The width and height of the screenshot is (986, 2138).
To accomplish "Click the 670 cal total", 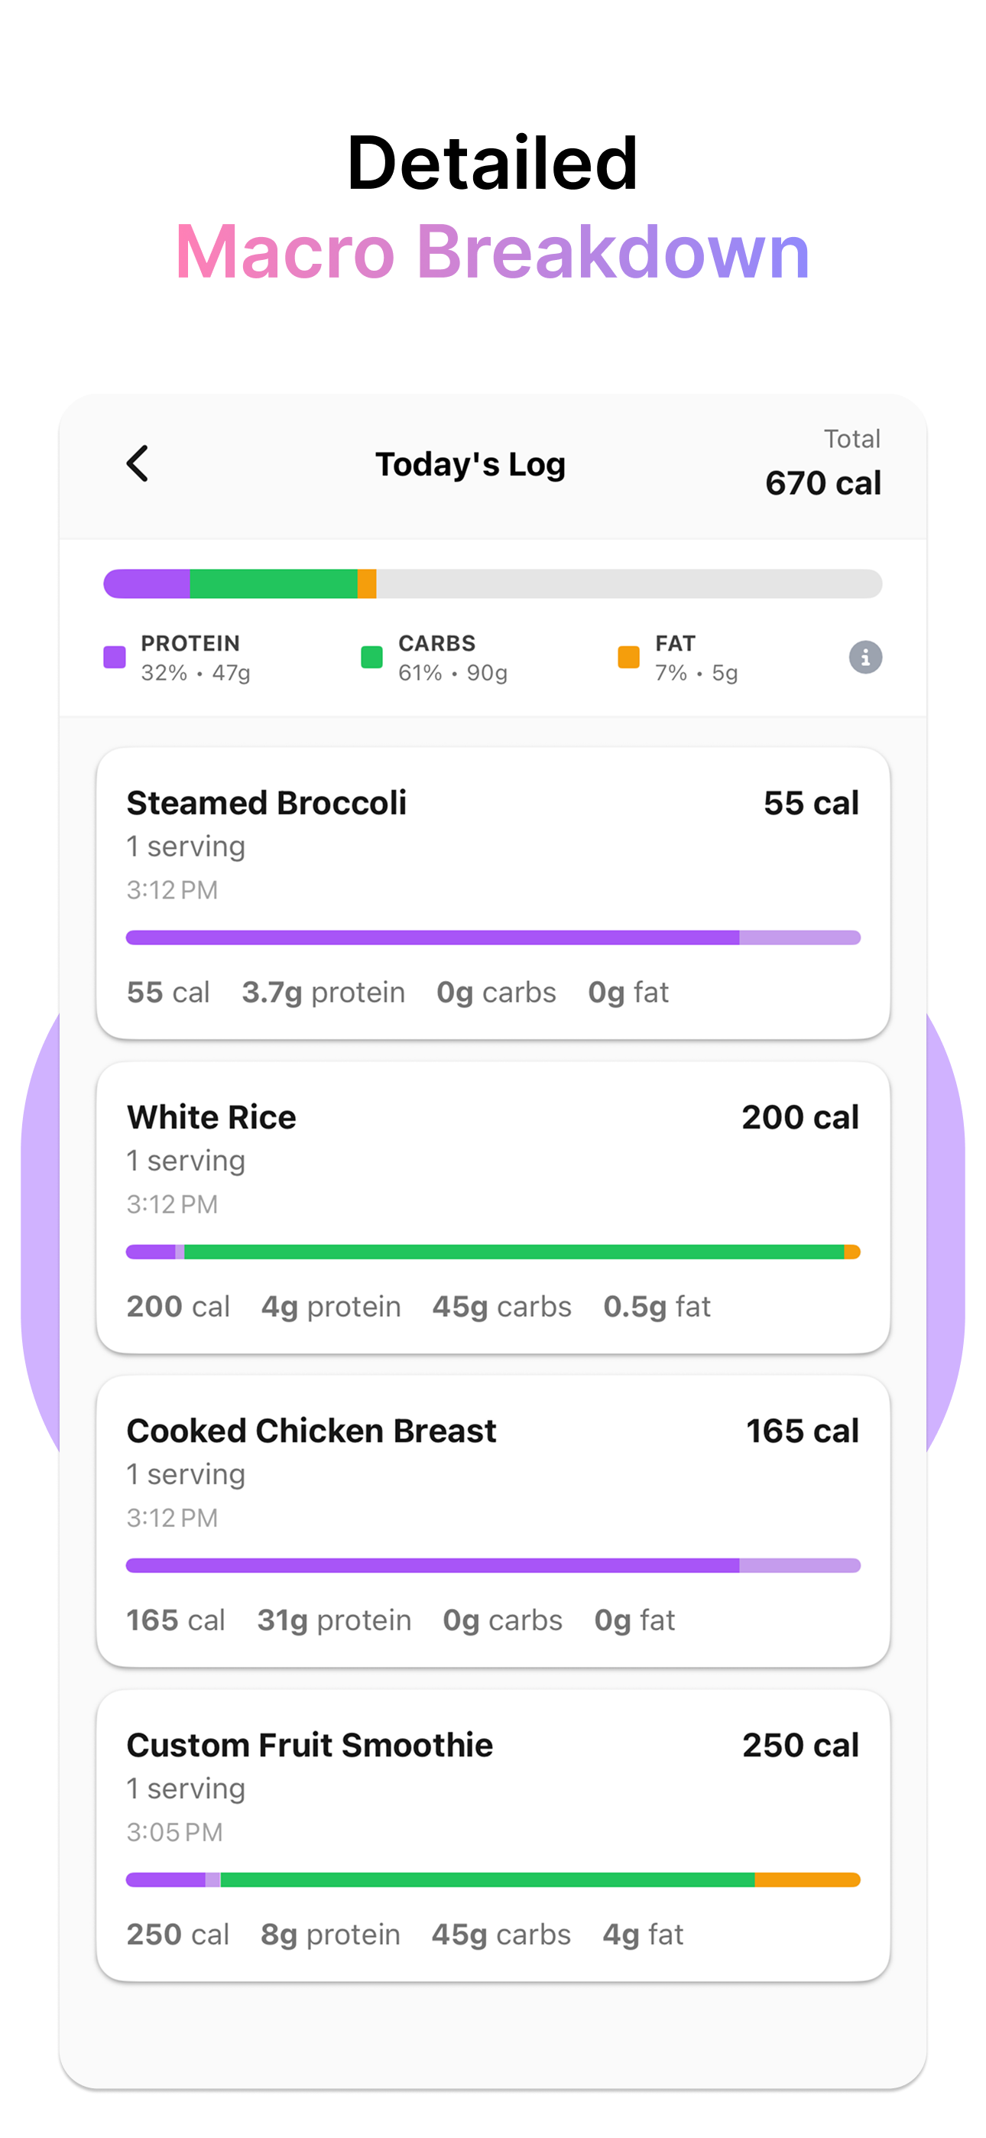I will (x=822, y=483).
